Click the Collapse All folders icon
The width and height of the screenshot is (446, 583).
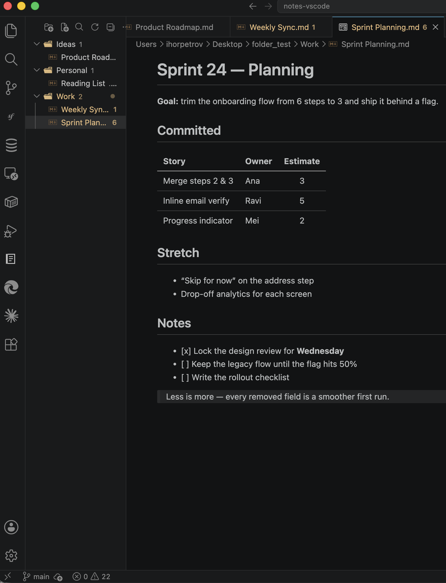tap(110, 27)
